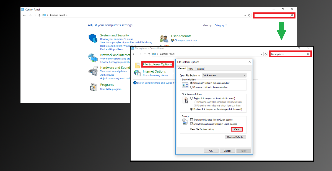Switch to the General tab

point(182,69)
